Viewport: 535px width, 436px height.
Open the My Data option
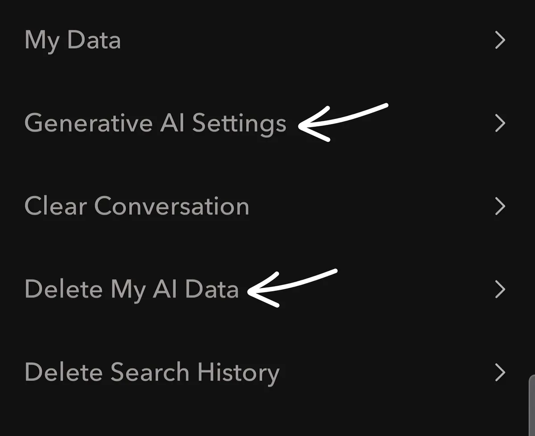coord(73,40)
